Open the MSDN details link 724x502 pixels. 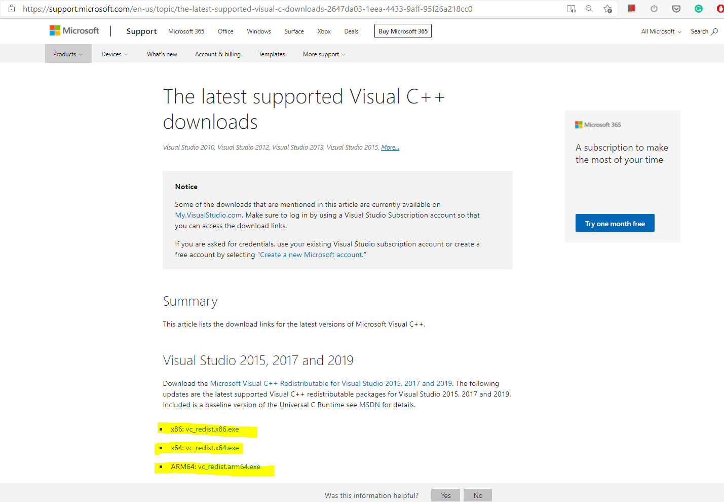point(369,405)
